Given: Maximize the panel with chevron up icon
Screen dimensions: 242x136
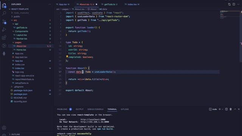Looking at the screenshot, I should pyautogui.click(x=235, y=109).
